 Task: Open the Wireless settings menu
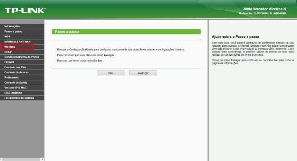[x=22, y=47]
